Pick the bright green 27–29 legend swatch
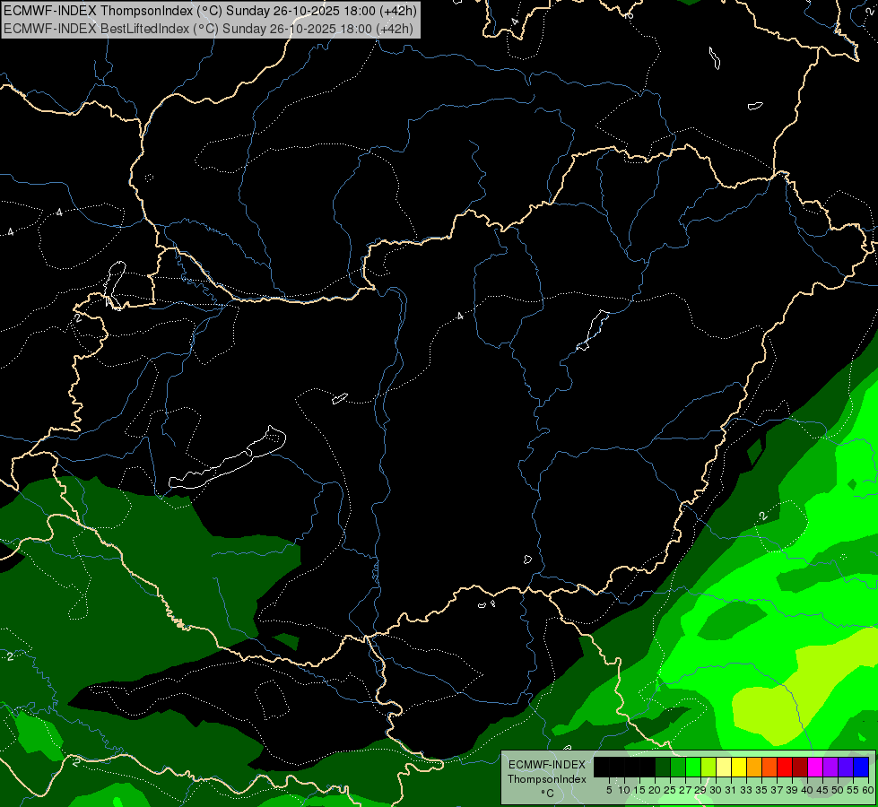The image size is (878, 807). (693, 767)
